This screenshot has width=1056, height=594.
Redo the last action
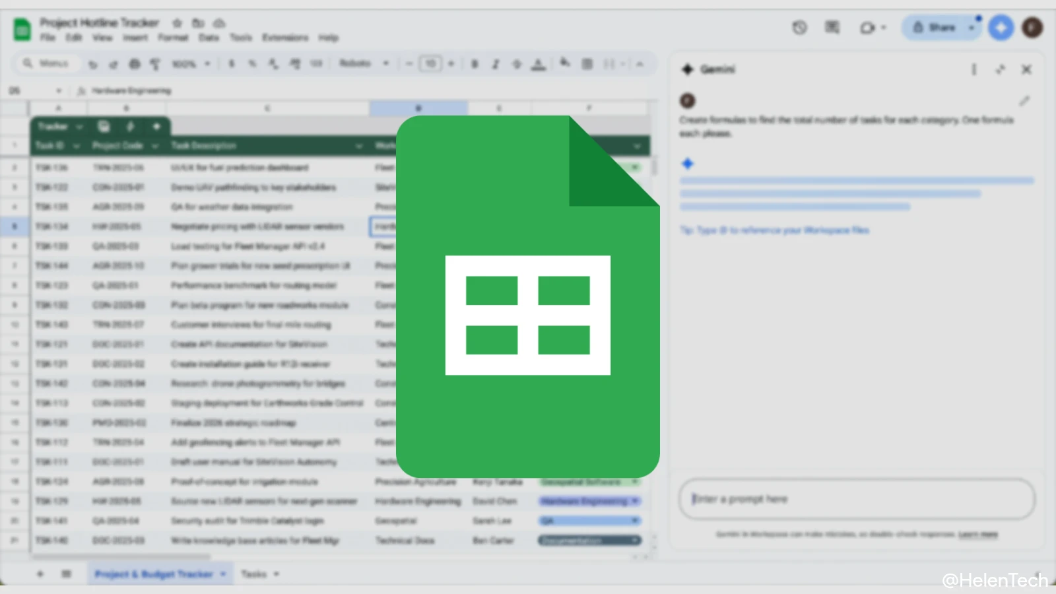(x=114, y=64)
